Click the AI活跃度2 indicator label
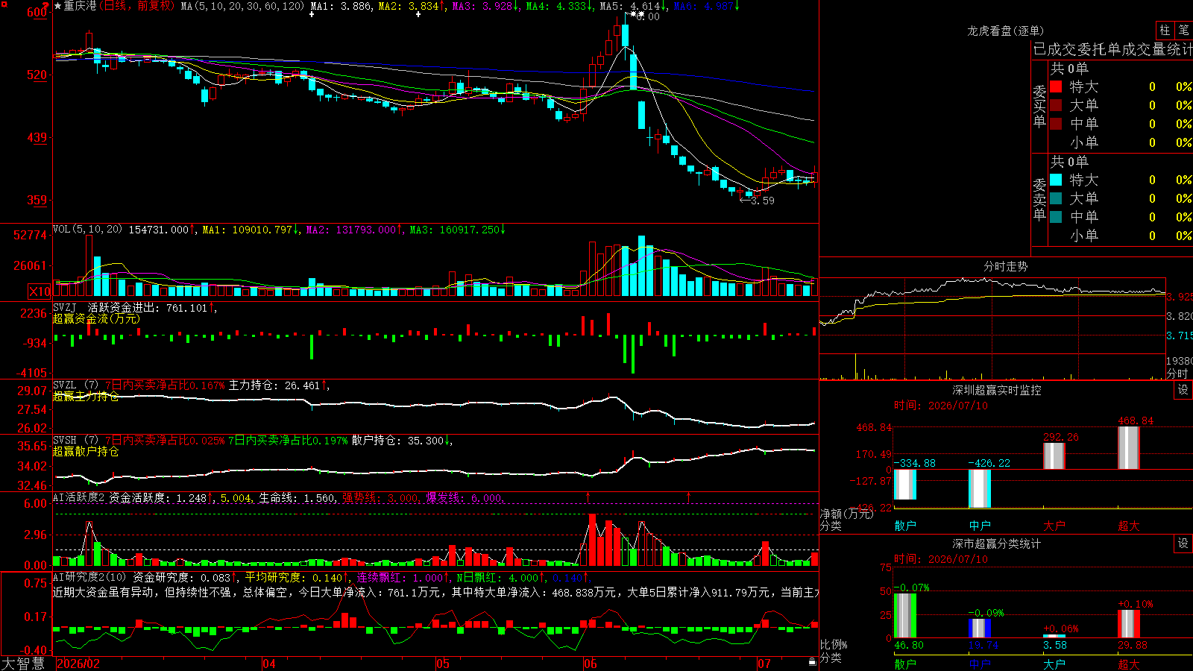The image size is (1193, 671). coord(79,497)
